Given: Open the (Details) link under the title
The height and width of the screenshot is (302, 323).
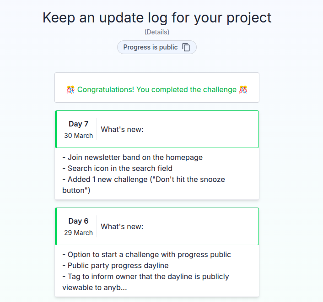Looking at the screenshot, I should 157,32.
